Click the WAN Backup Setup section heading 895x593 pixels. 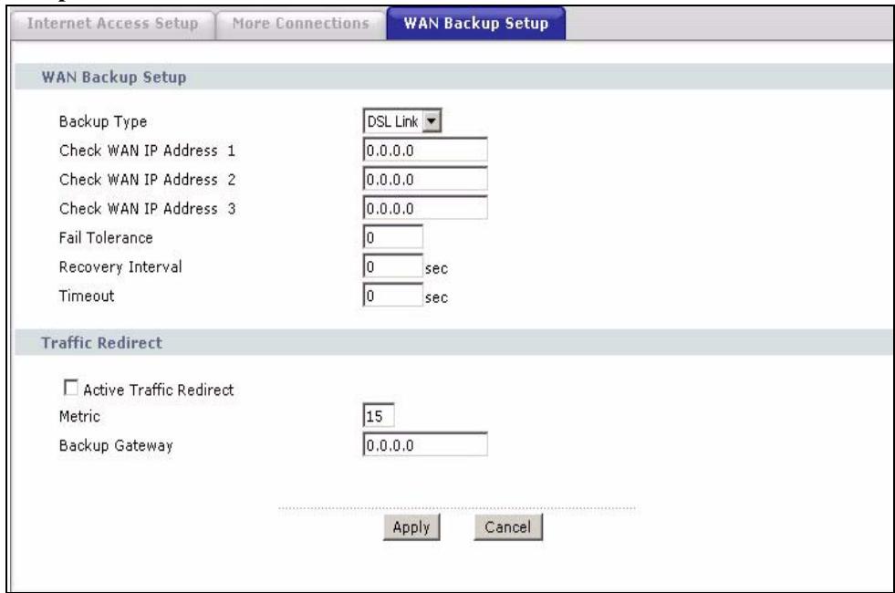[114, 77]
